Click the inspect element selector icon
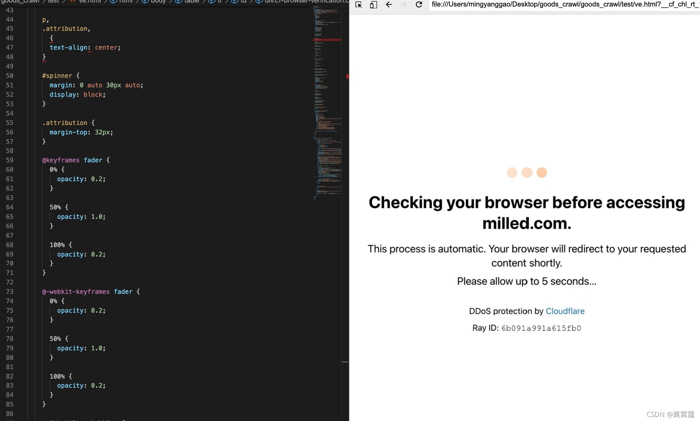 point(358,5)
